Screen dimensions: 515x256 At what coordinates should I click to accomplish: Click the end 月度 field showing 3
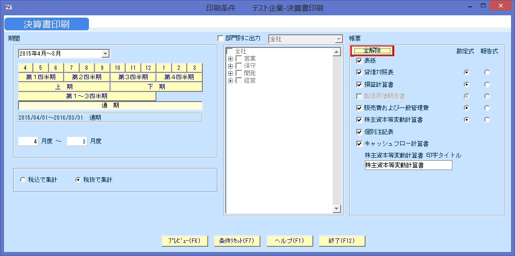pyautogui.click(x=77, y=142)
